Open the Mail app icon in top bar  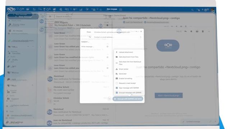point(54,9)
